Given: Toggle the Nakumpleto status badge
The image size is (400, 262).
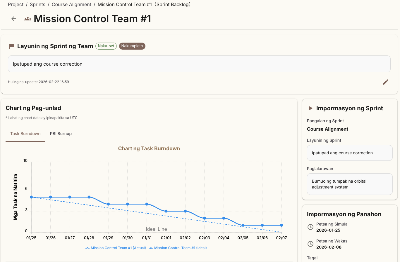Looking at the screenshot, I should [x=132, y=46].
